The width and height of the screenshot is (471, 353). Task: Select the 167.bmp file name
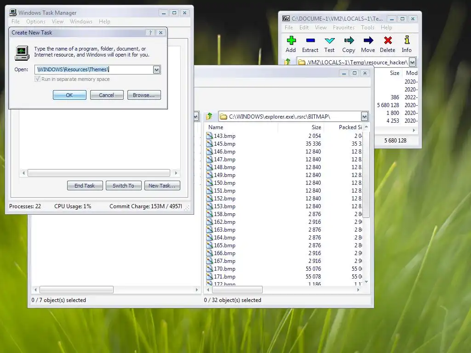(224, 261)
